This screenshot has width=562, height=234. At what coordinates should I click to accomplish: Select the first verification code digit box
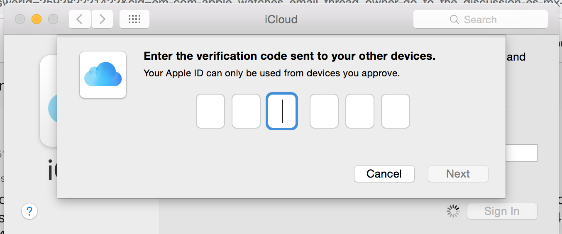(210, 111)
